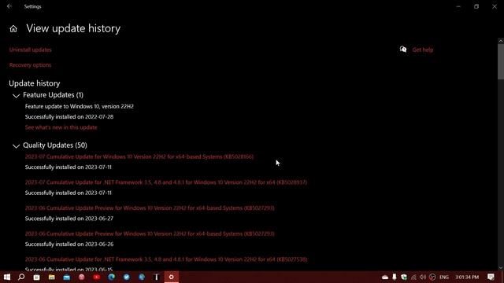Open 2023-07 .NET Framework update KB5028937 link
Image resolution: width=504 pixels, height=283 pixels.
[x=166, y=182]
